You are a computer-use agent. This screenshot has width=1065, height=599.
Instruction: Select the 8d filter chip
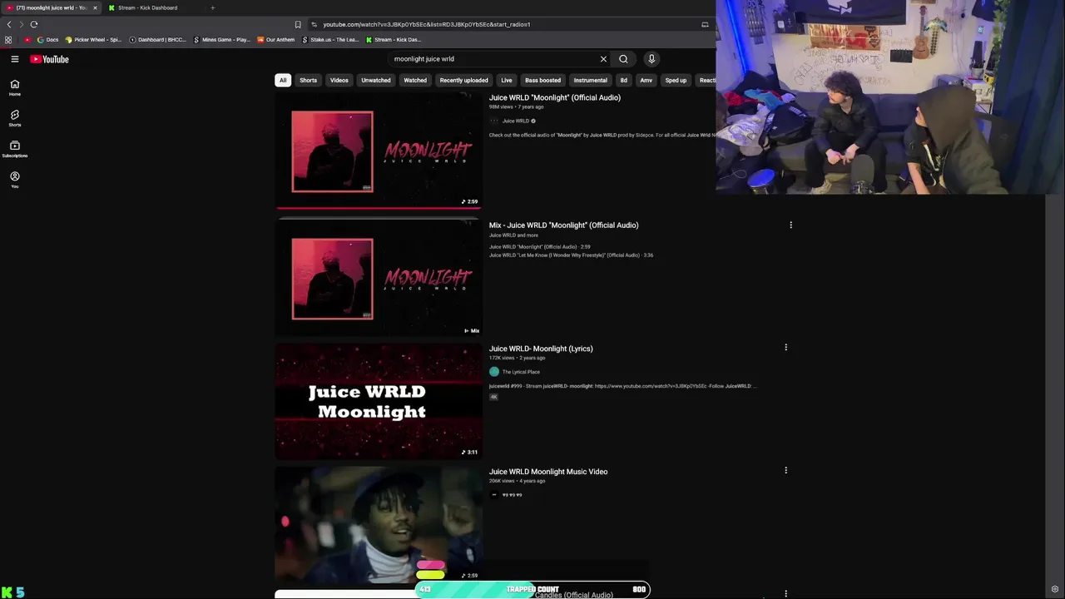(624, 81)
